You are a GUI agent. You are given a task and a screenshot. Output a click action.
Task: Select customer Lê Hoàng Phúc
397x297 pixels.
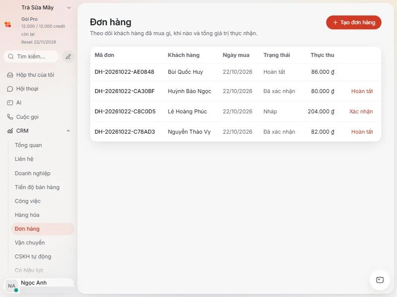click(188, 111)
